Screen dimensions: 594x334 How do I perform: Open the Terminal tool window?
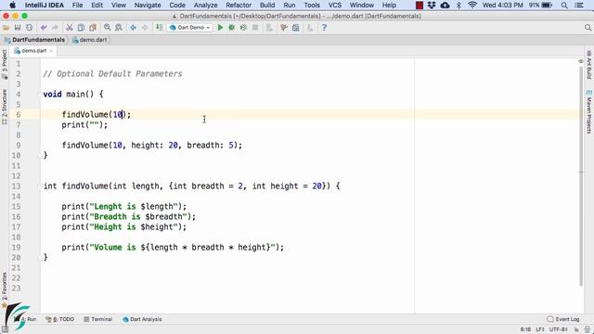(x=97, y=319)
